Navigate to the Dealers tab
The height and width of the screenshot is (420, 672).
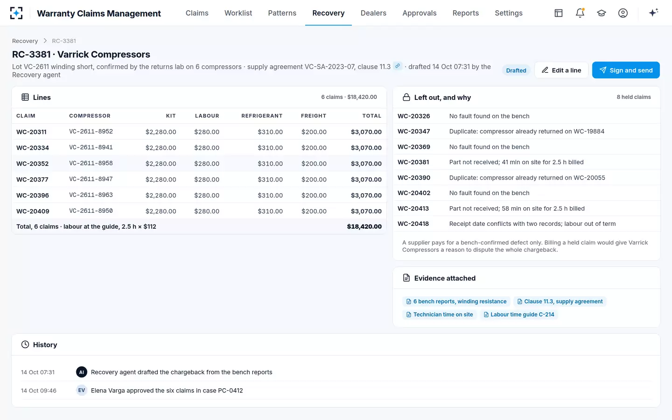pos(373,13)
